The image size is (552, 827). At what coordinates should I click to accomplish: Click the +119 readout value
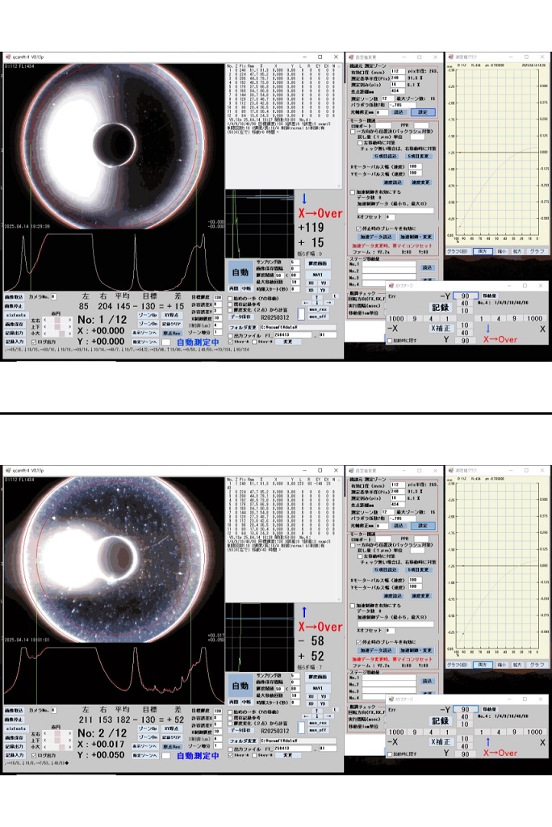tap(311, 227)
